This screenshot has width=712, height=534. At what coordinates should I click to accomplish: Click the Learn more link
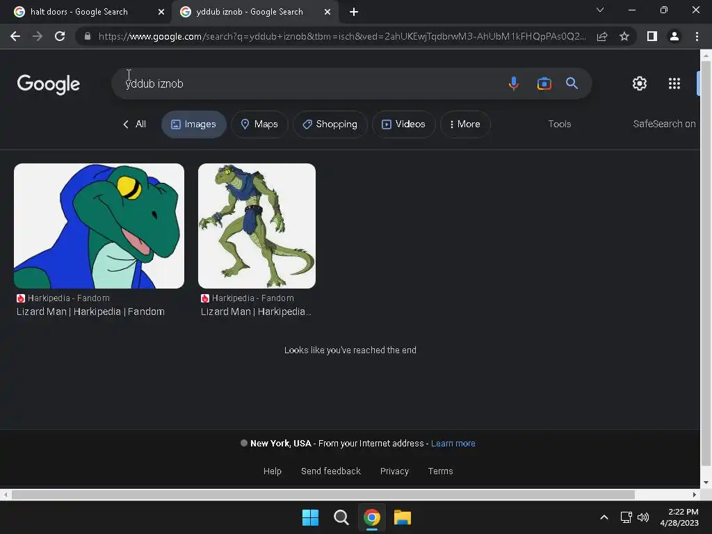click(453, 443)
